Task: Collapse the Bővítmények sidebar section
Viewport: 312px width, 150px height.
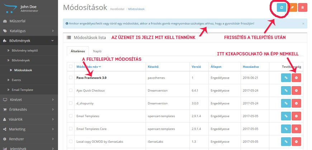Action: pyautogui.click(x=29, y=41)
